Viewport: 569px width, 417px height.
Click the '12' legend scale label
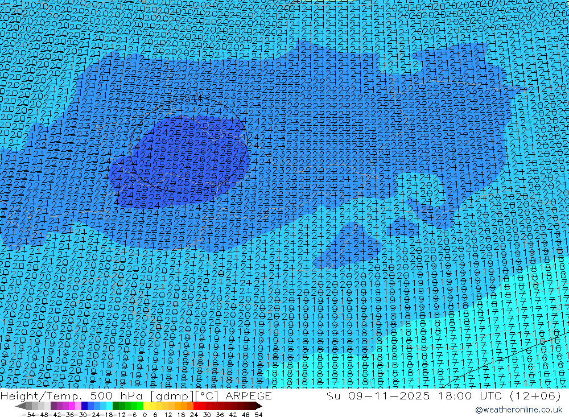tap(168, 415)
